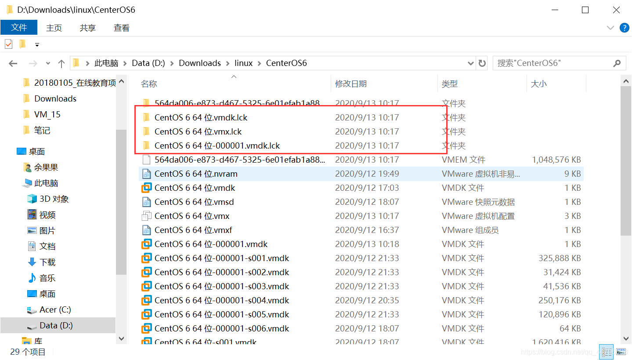Open the 文件 ribbon tab
Viewport: 632px width, 360px height.
tap(19, 27)
